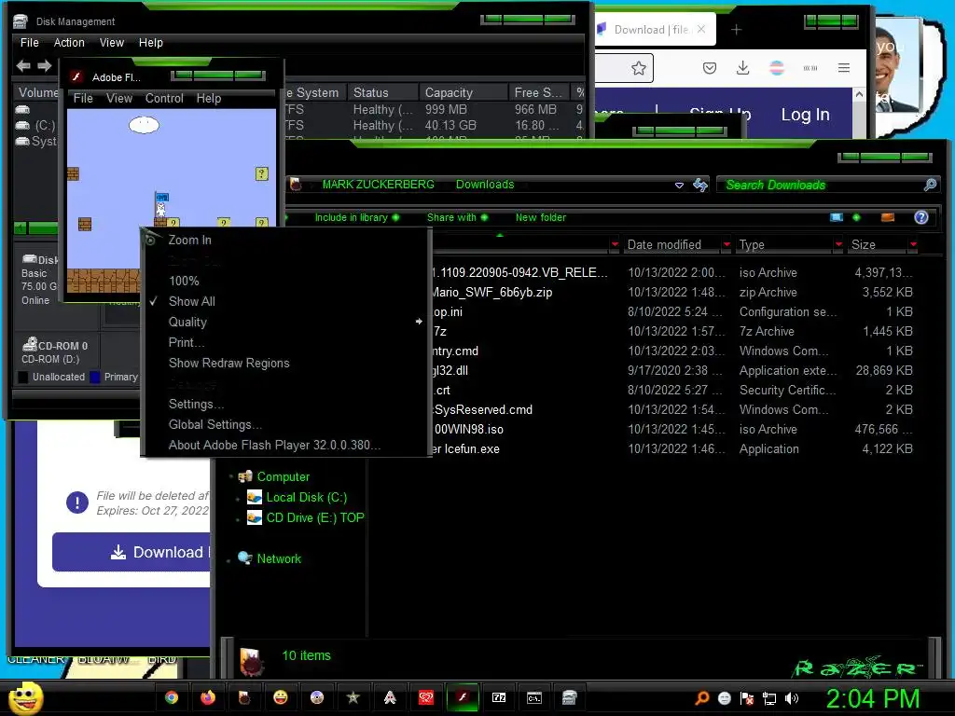Screen dimensions: 955x716
Task: Open the command prompt taskbar icon
Action: (x=534, y=697)
